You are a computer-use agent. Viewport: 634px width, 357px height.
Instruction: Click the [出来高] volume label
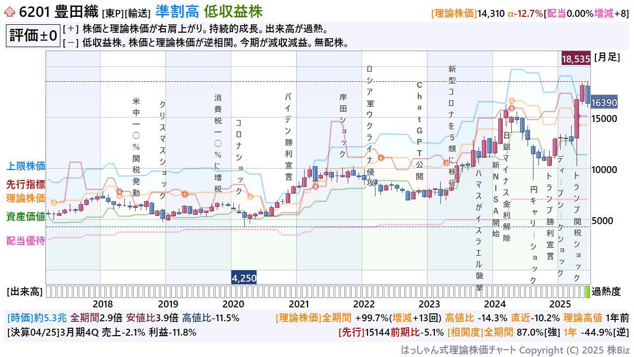[x=24, y=292]
